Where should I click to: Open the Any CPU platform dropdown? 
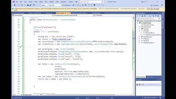[x=55, y=5]
